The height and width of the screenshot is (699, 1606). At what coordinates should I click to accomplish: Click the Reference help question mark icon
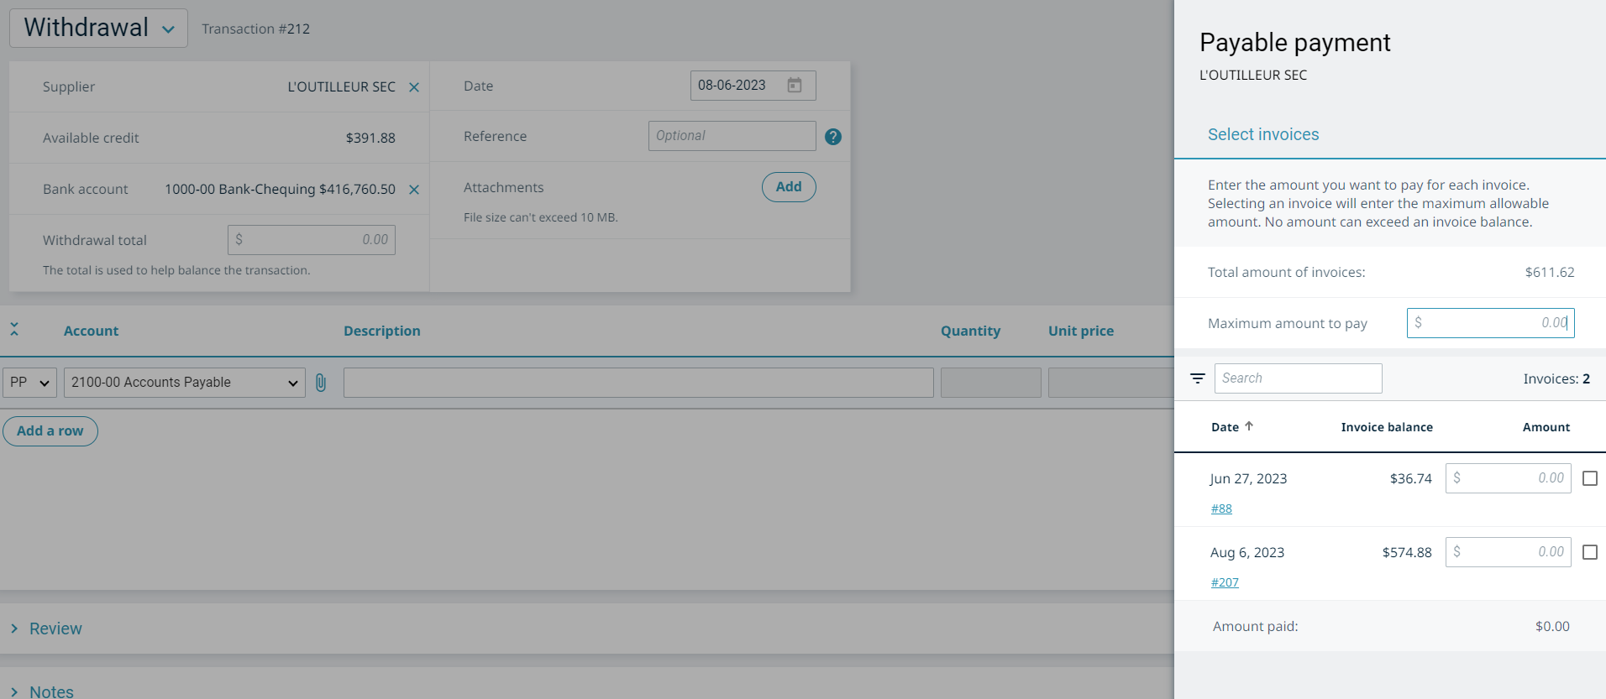coord(832,137)
